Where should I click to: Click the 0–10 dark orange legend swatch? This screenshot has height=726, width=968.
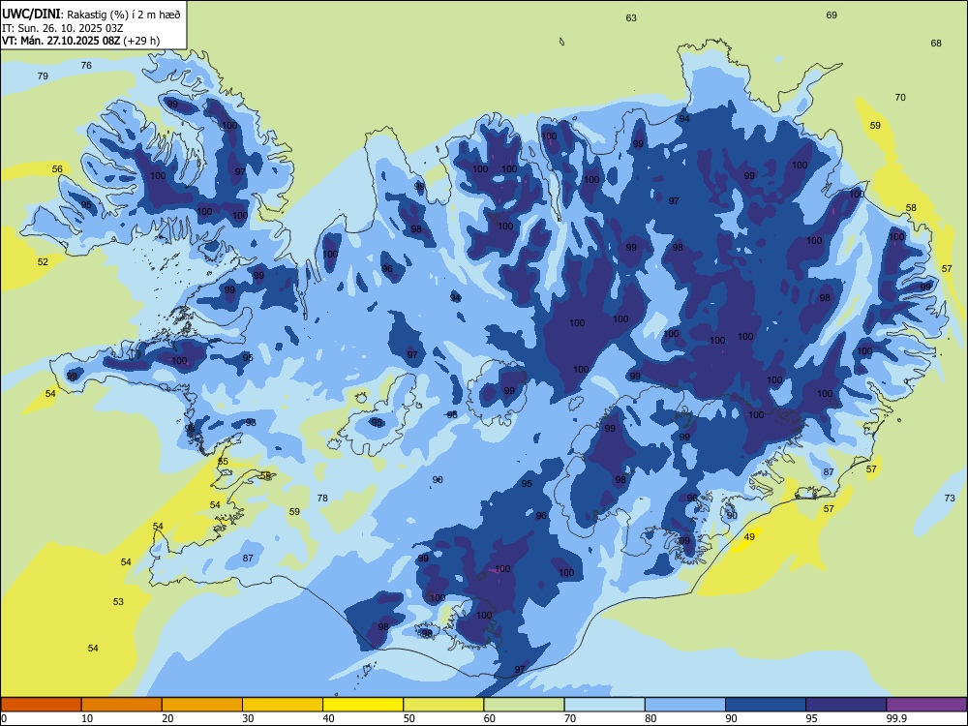click(x=42, y=705)
